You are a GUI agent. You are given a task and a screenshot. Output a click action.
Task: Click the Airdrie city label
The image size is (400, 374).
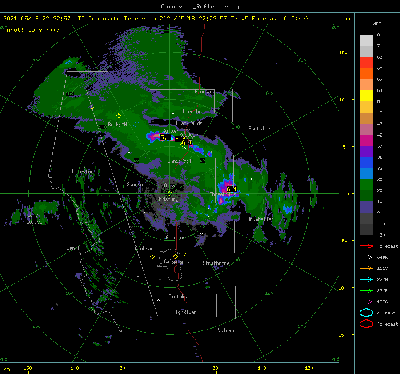tap(175, 237)
